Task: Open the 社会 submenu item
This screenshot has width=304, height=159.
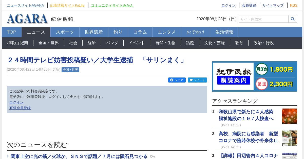Action: tap(73, 43)
